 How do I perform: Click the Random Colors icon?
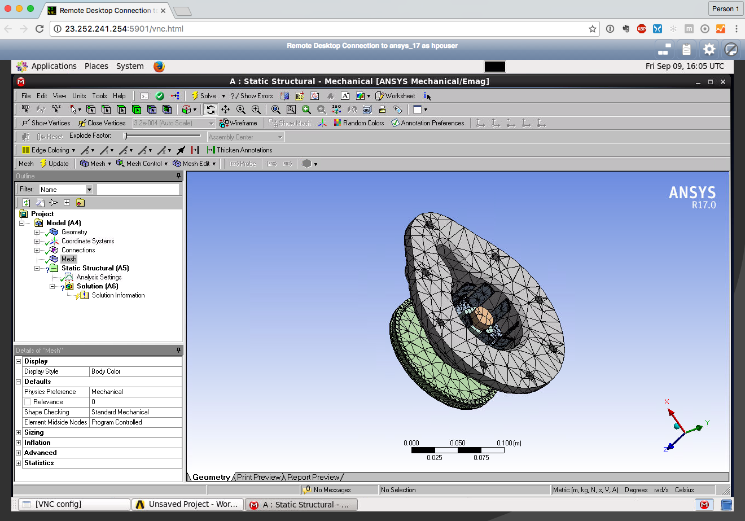pos(338,123)
